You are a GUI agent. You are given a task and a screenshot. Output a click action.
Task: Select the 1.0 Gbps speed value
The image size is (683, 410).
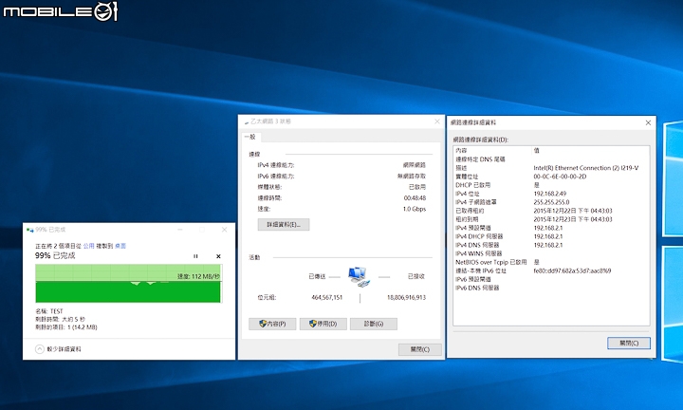415,209
